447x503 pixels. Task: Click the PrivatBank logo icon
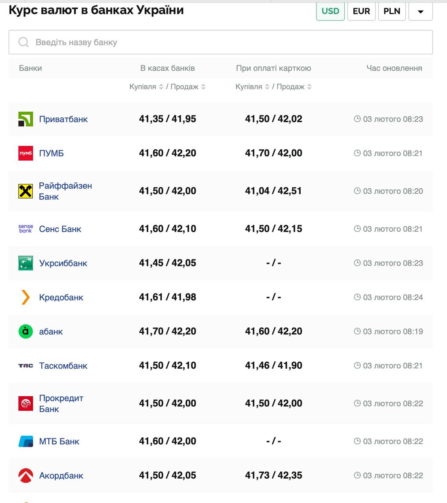pos(26,119)
